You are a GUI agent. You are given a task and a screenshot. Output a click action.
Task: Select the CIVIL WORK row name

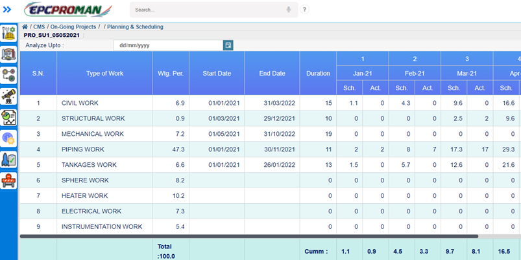click(x=80, y=103)
